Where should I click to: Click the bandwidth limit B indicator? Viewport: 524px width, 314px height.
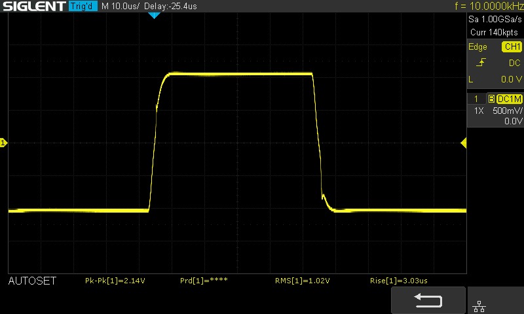tap(491, 99)
